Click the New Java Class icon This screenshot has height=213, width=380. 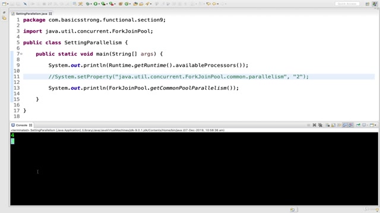coord(126,4)
